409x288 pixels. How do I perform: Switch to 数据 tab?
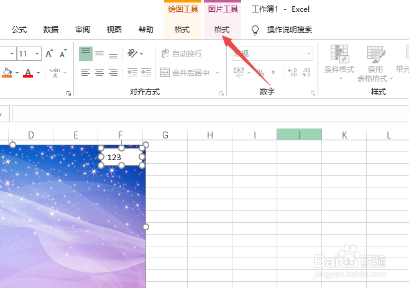(51, 30)
